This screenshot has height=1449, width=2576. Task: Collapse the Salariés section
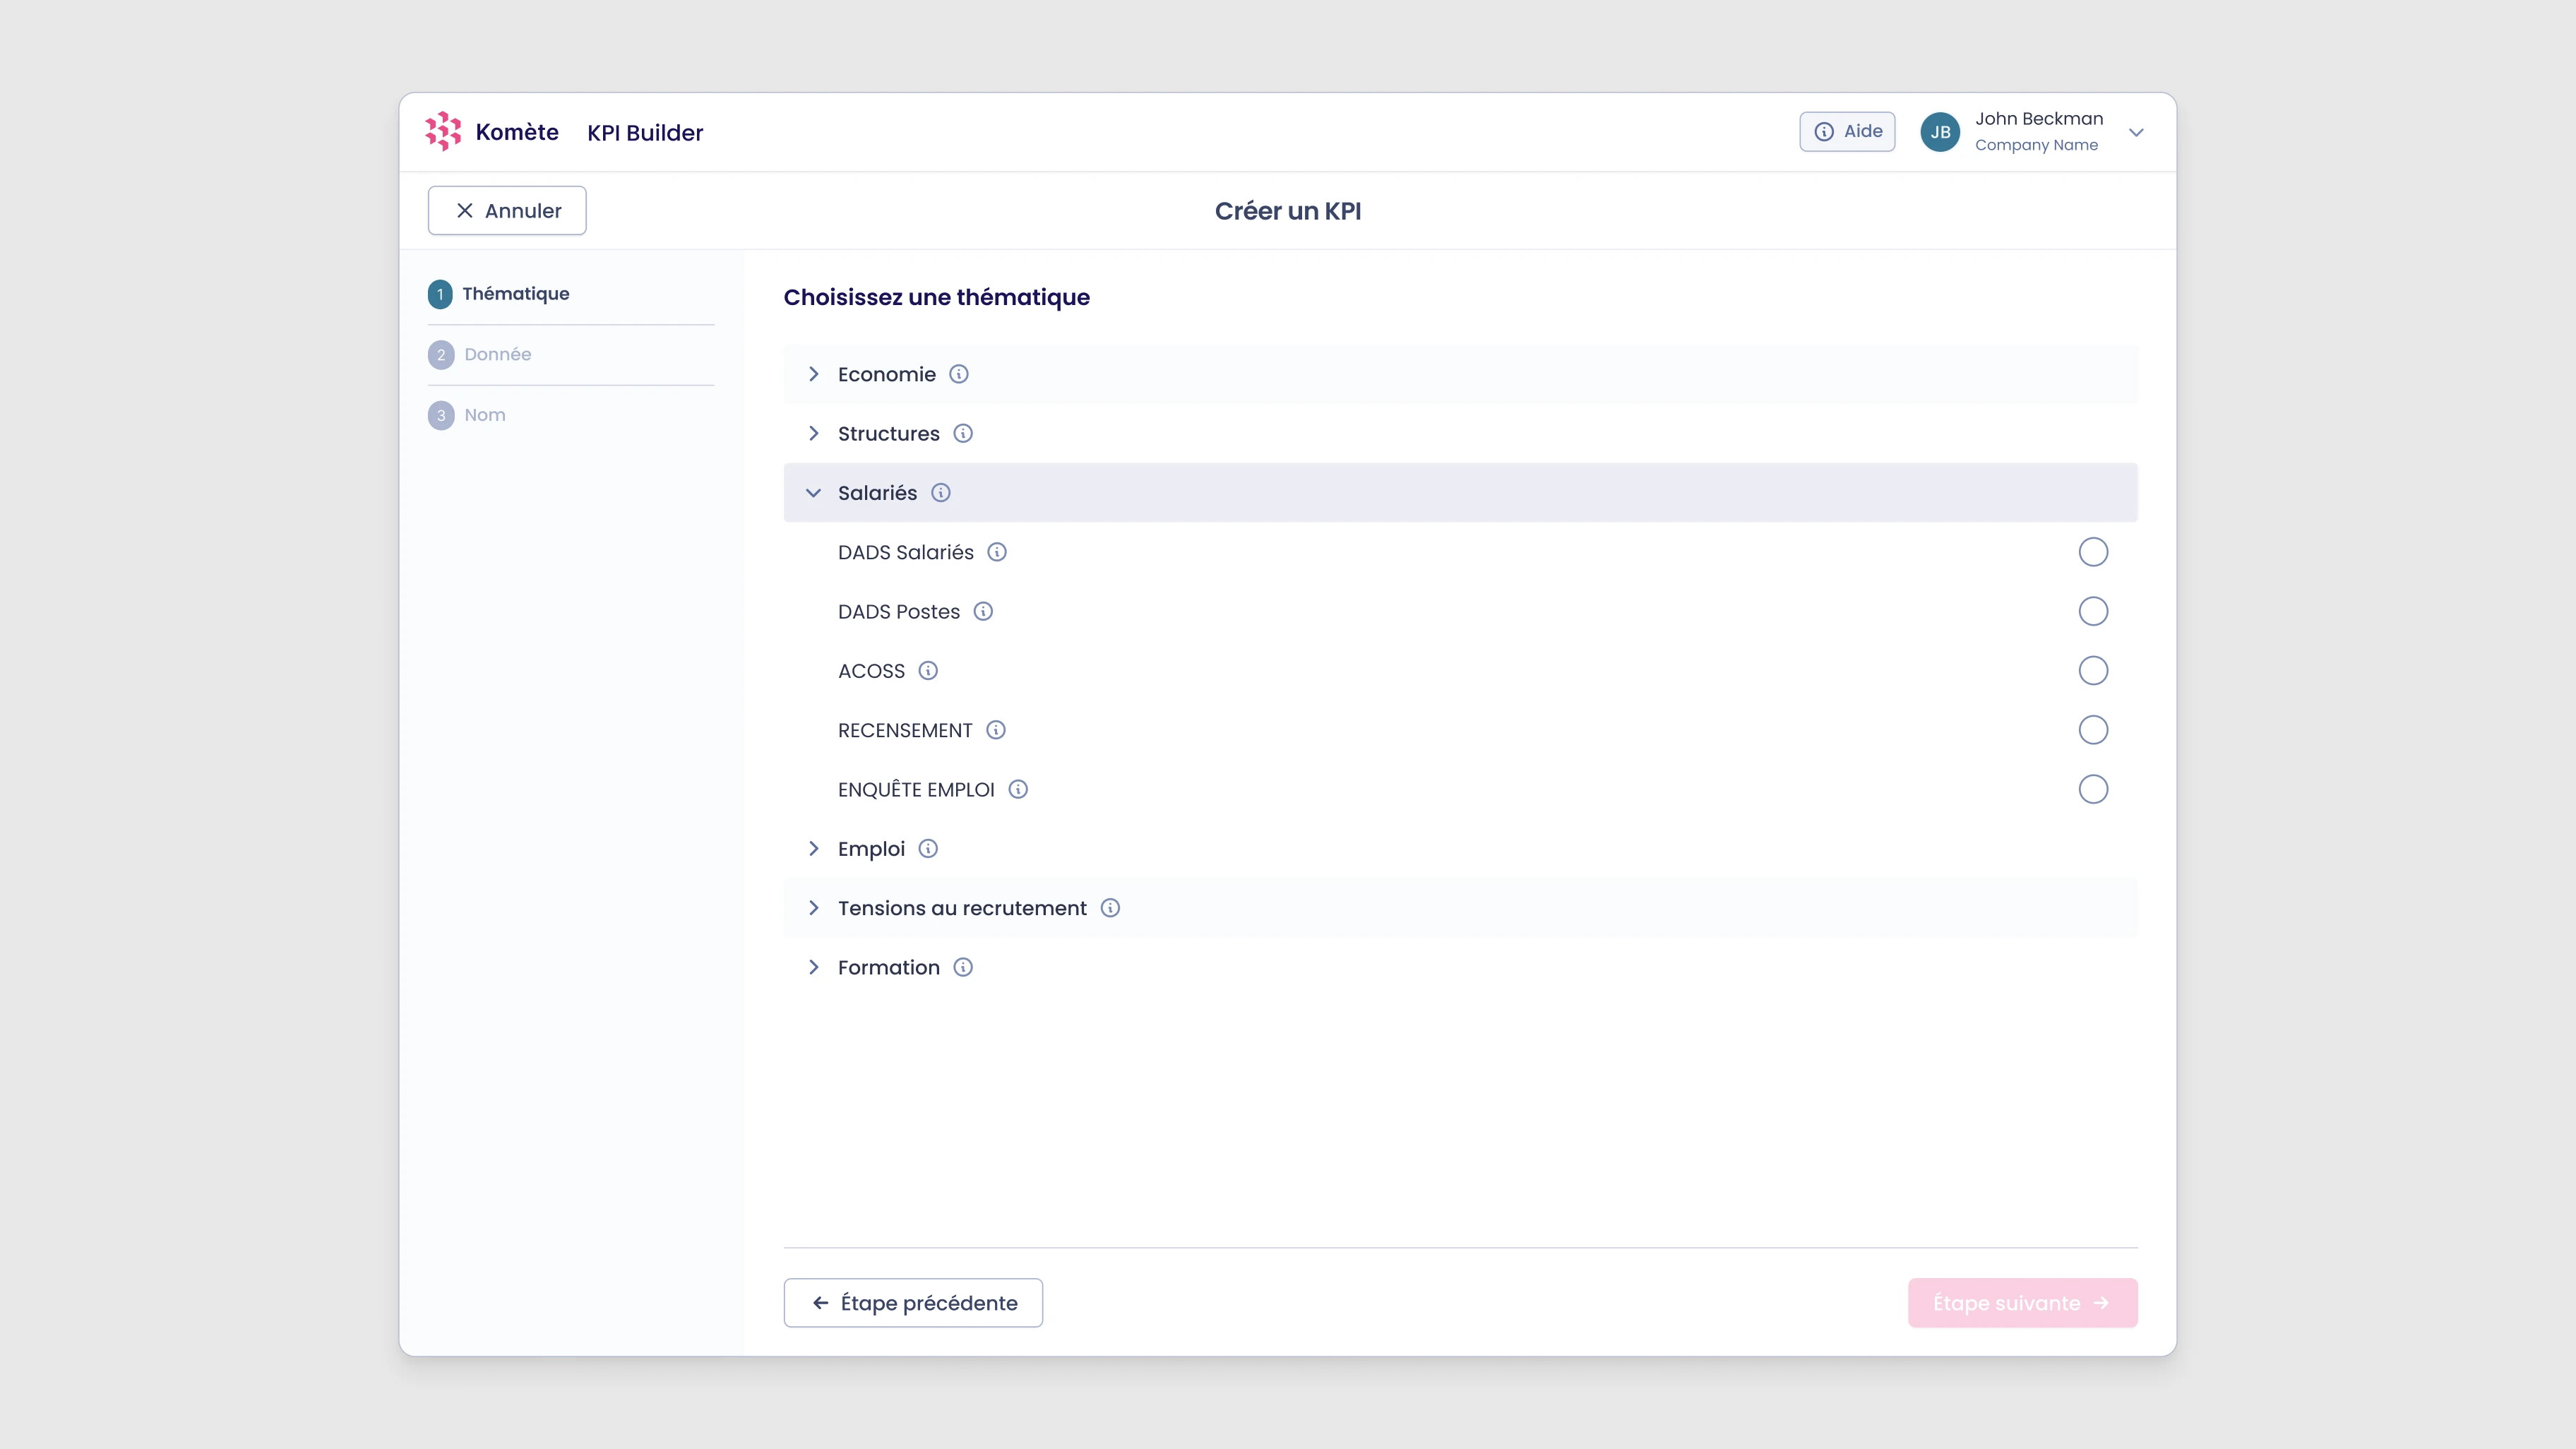click(x=813, y=493)
